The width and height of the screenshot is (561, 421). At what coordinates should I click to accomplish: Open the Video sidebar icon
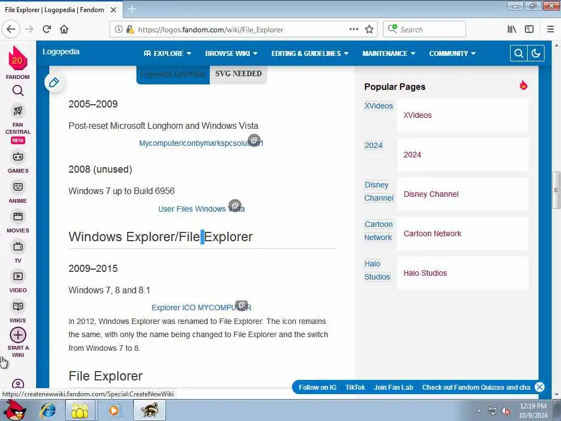[x=18, y=276]
